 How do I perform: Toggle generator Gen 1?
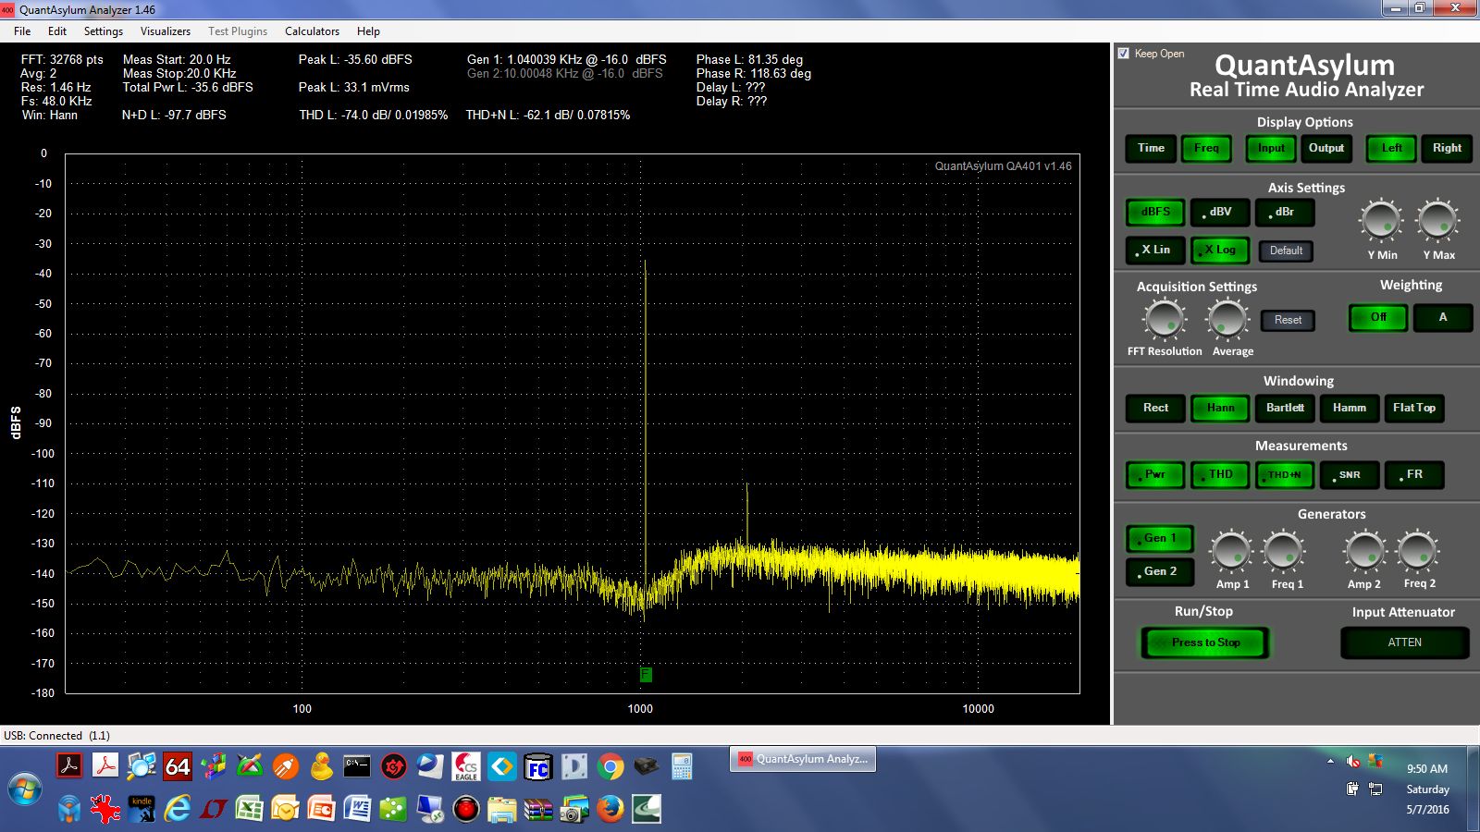[1160, 539]
